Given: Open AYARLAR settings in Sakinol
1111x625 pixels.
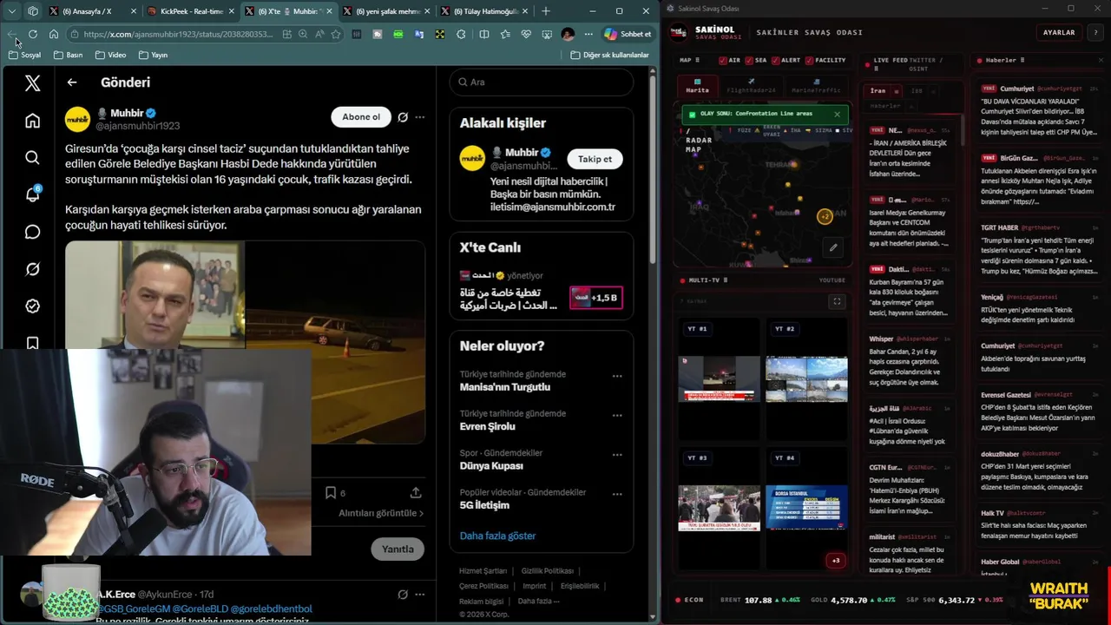Looking at the screenshot, I should [1058, 32].
